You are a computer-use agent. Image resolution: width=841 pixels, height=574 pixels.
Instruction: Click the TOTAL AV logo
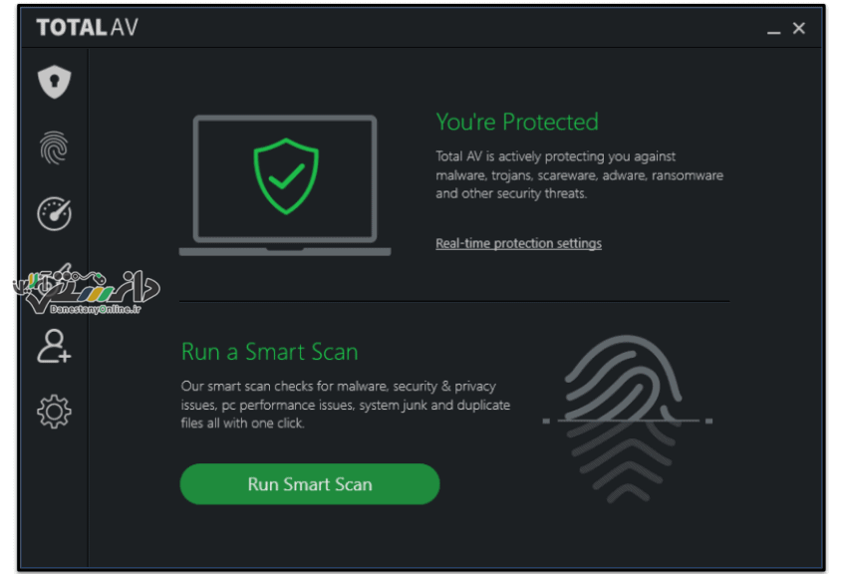(x=88, y=27)
